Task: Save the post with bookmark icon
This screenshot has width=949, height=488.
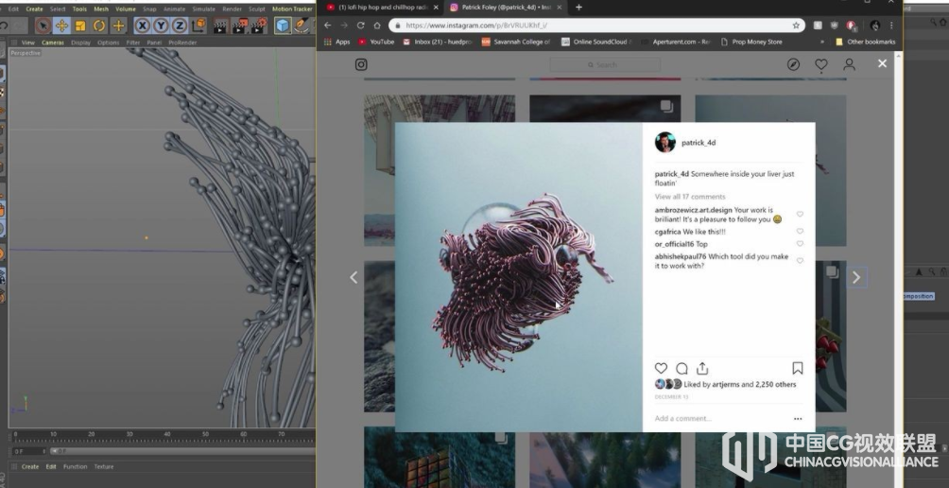Action: click(798, 368)
